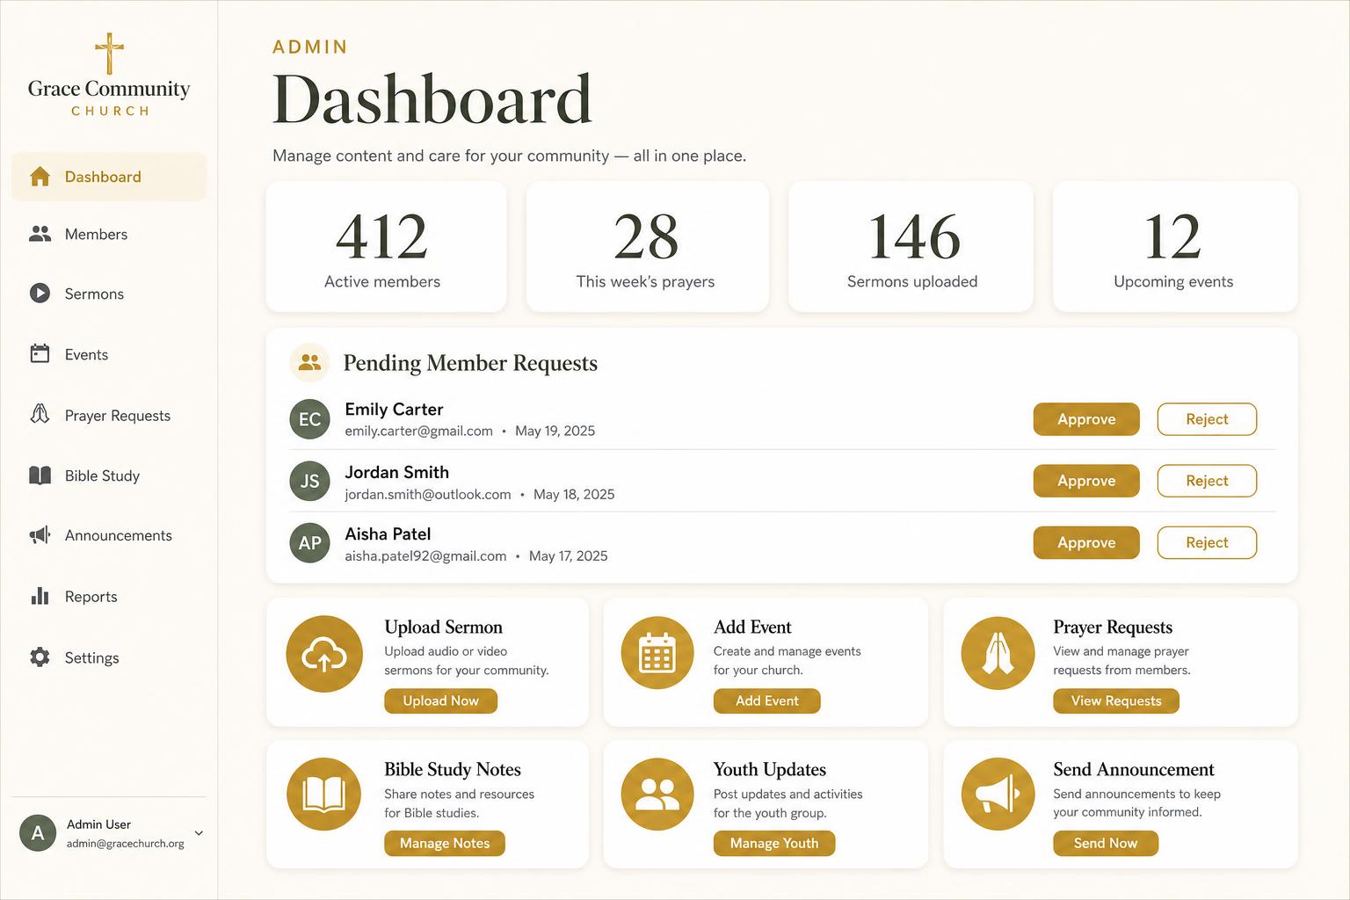Click the May 19, 2025 date text
1350x900 pixels.
(x=555, y=431)
